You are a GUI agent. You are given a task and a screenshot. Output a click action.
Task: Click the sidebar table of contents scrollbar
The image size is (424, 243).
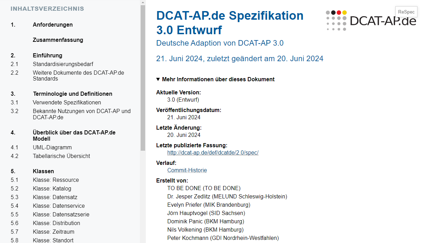click(x=143, y=78)
